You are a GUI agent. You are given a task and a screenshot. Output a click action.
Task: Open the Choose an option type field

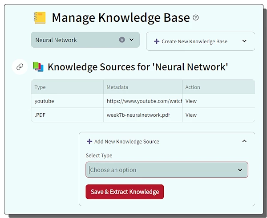[x=167, y=170]
